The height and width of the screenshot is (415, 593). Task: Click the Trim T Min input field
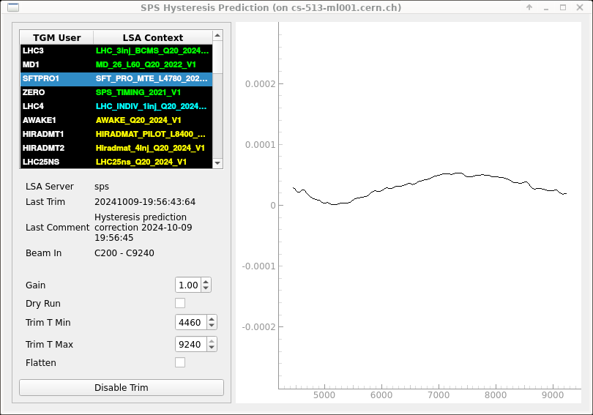coord(190,322)
